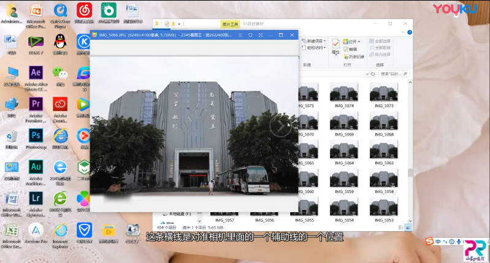The height and width of the screenshot is (263, 490).
Task: Open Kugou music blue K icon
Action: point(83,42)
